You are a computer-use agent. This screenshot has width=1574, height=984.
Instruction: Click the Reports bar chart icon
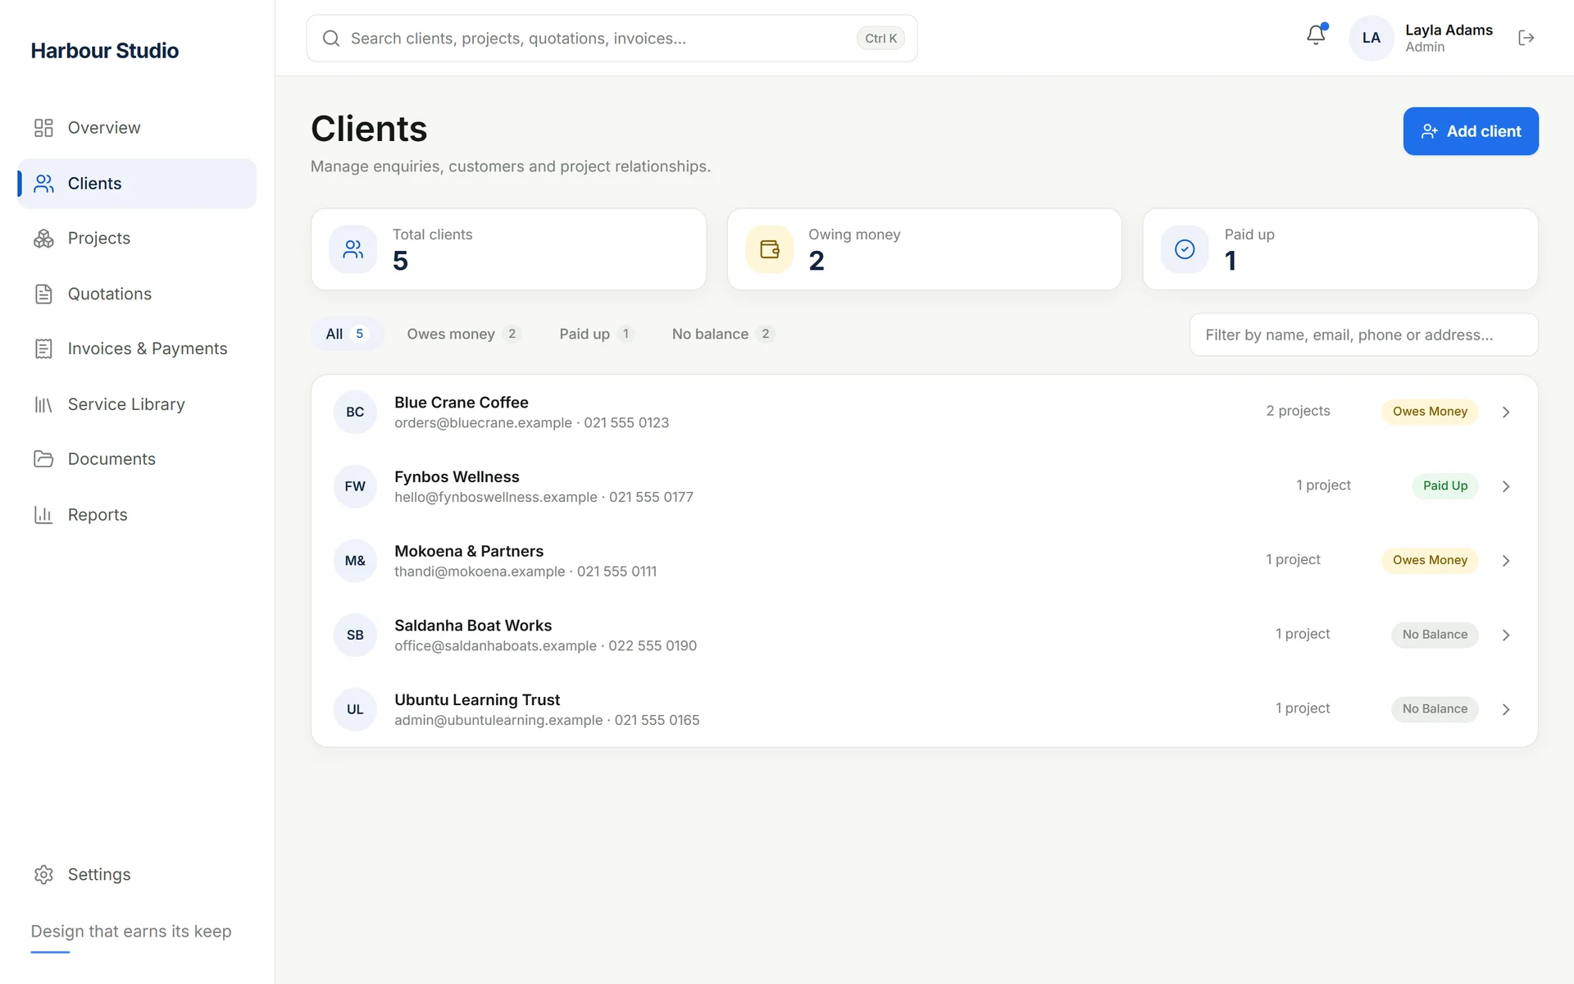tap(43, 515)
